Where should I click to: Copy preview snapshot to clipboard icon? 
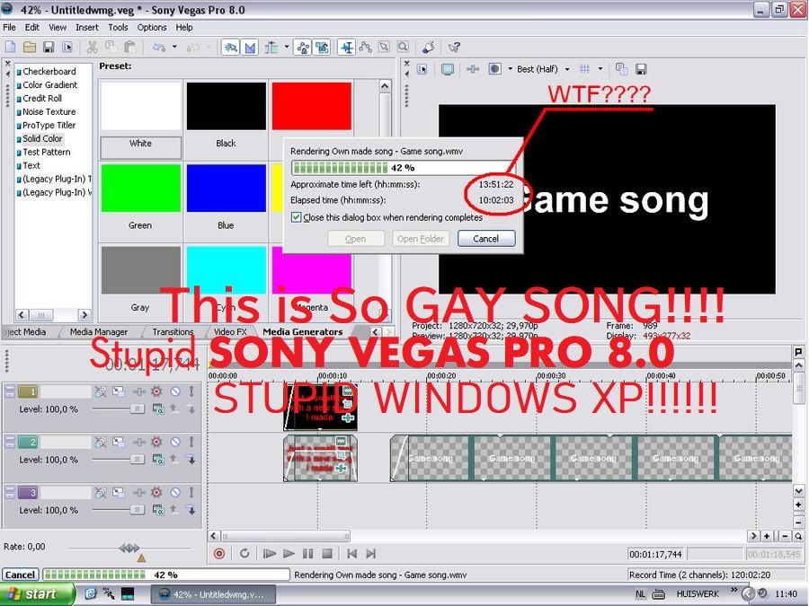point(622,69)
